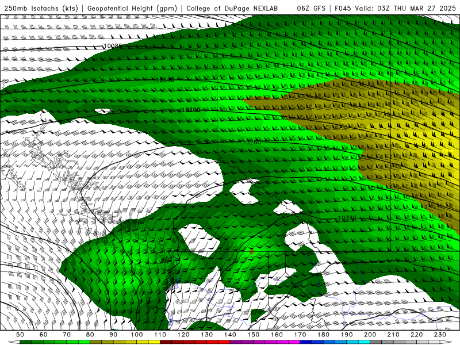The image size is (460, 345).
Task: Click the 230 label on color scale
Action: 440,335
